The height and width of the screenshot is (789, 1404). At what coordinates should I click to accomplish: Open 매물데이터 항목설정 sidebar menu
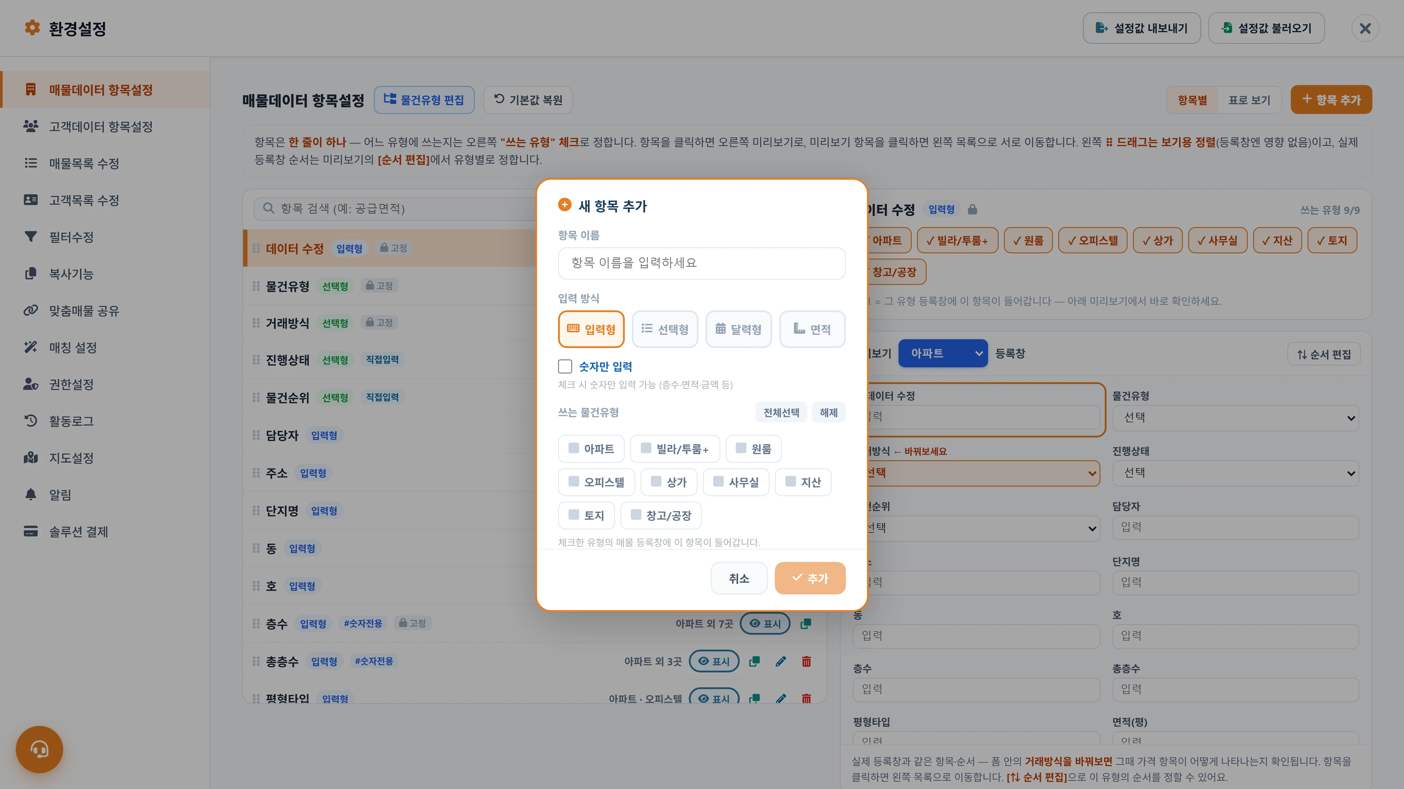tap(105, 89)
